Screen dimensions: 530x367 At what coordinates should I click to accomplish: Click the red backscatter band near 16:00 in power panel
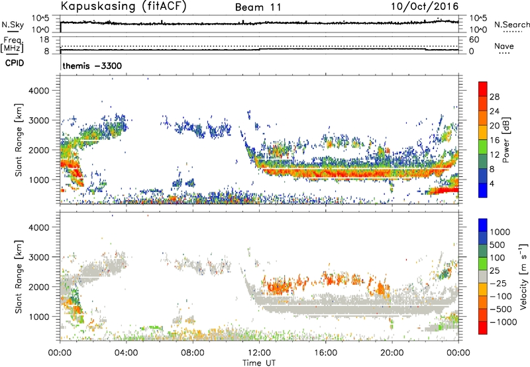326,173
